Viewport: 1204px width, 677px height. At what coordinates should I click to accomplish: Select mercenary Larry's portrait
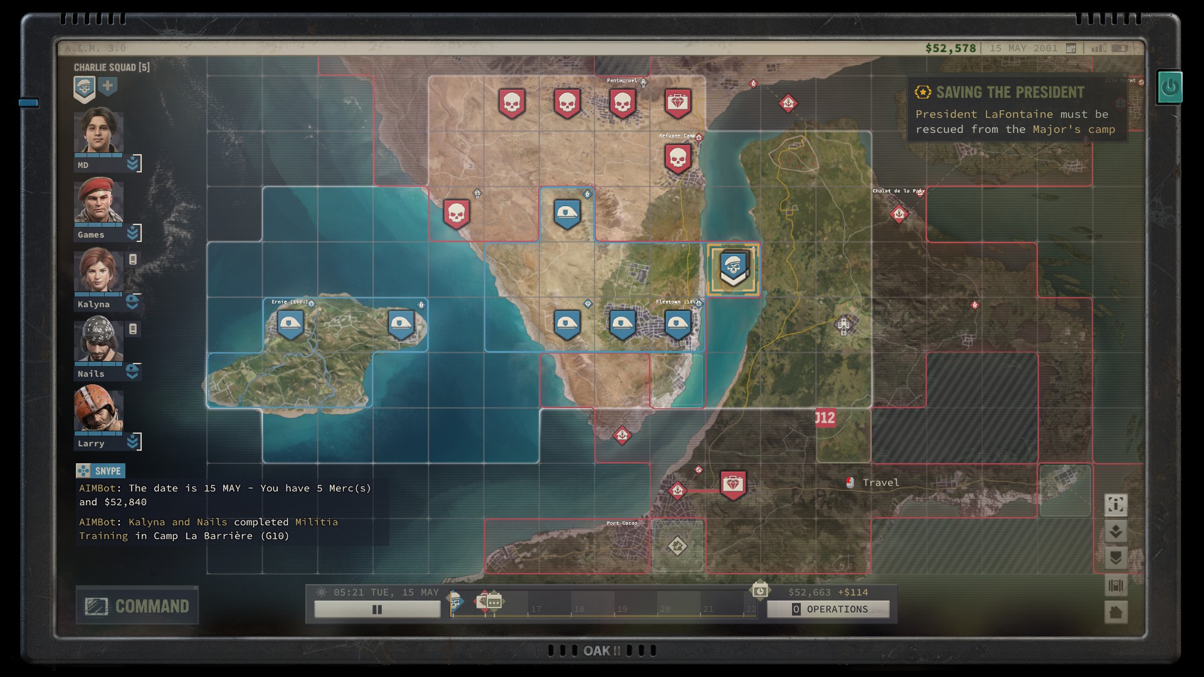click(x=98, y=408)
